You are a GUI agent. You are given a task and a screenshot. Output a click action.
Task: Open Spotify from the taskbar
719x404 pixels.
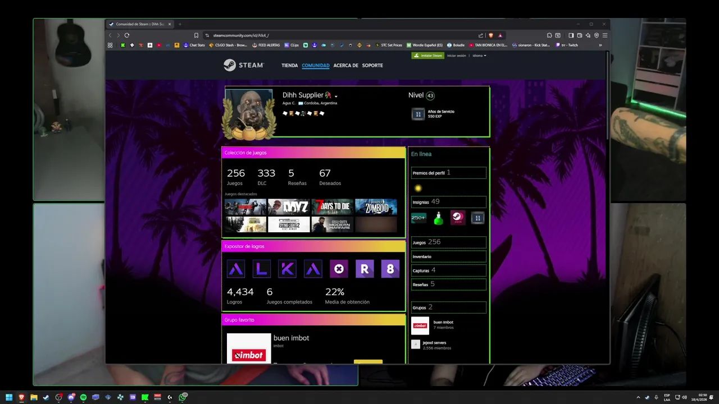click(83, 397)
